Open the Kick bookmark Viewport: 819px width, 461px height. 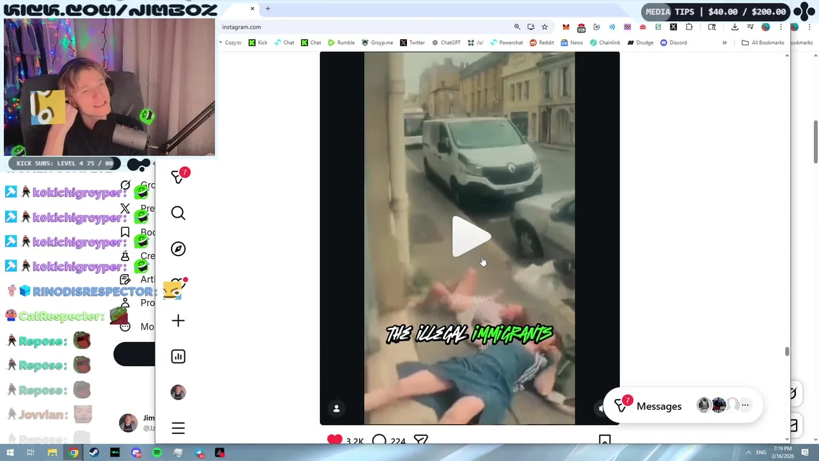click(258, 43)
